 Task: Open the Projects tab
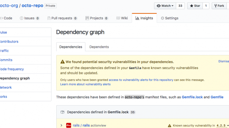(x=97, y=18)
